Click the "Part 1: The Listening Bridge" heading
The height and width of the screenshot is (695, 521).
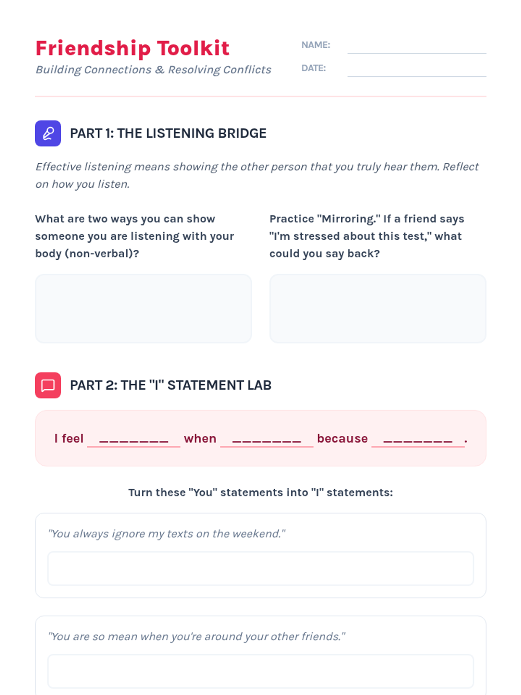(x=168, y=133)
